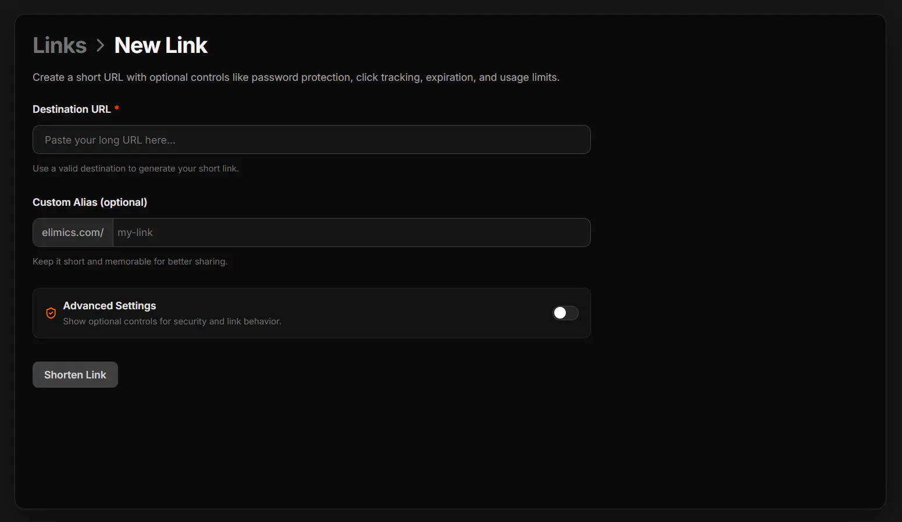Click the 'Keep it short and memorable' hint

pyautogui.click(x=130, y=262)
